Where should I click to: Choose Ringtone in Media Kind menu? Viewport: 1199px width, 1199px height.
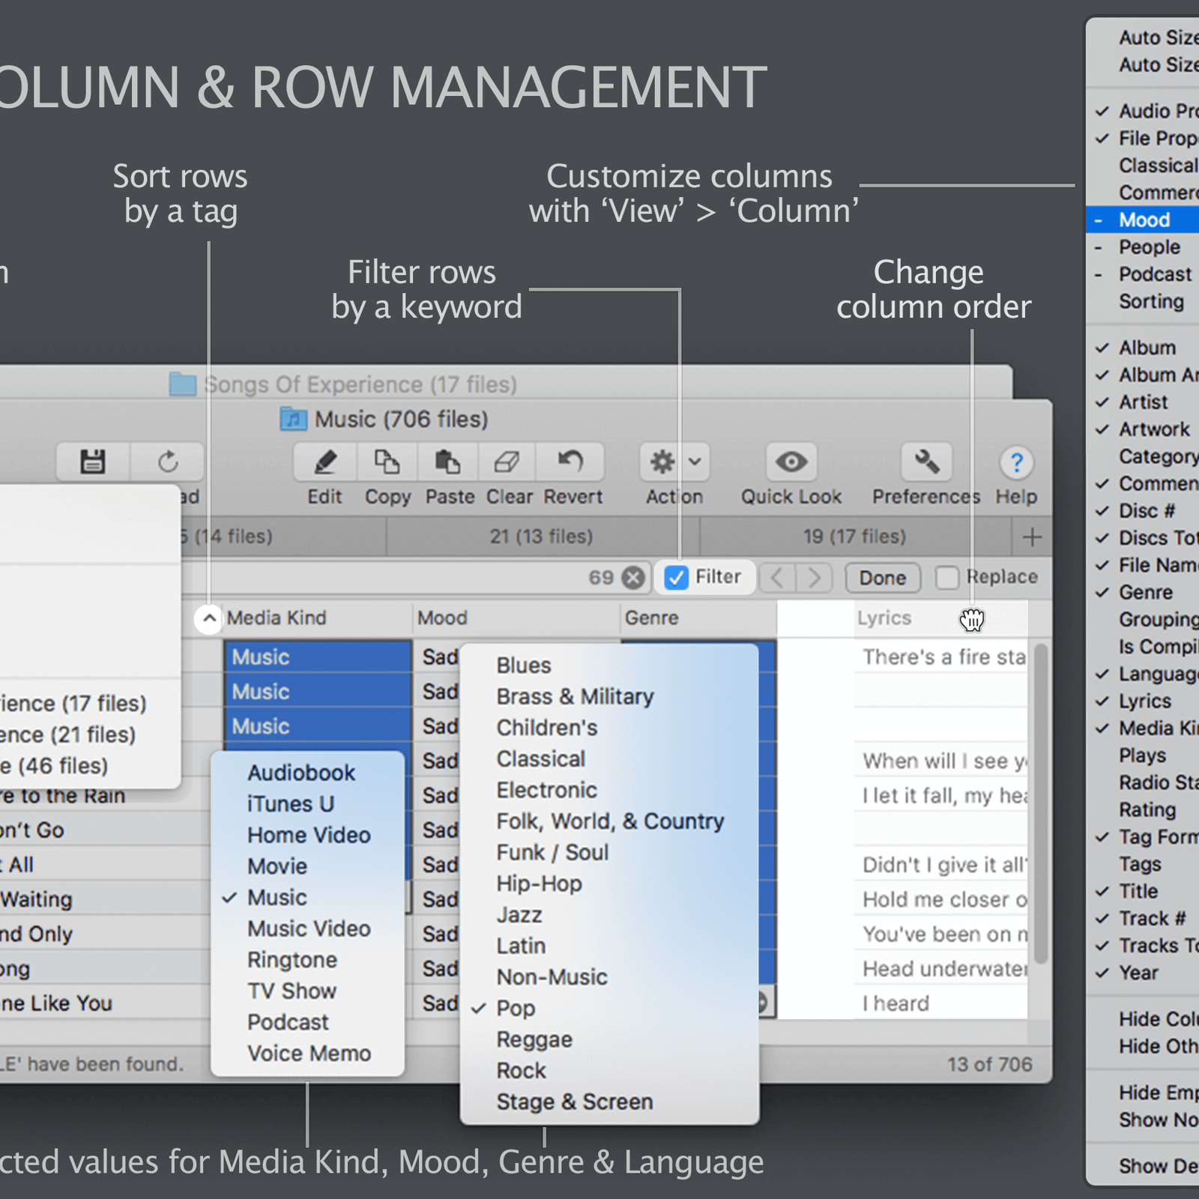307,960
